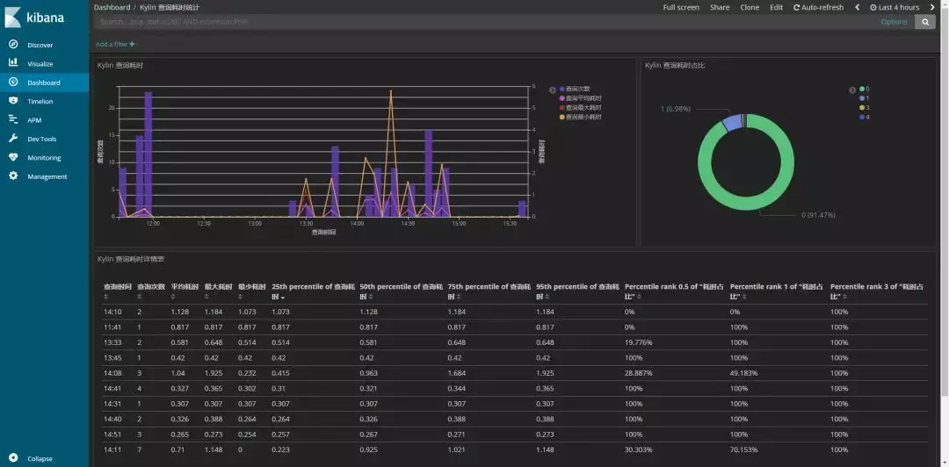This screenshot has height=467, width=949.
Task: Open the Share menu item
Action: click(720, 7)
